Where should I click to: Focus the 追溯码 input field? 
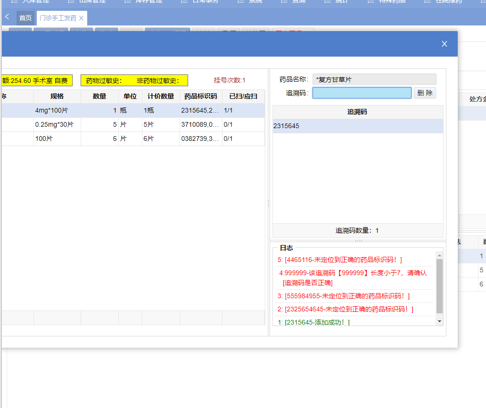coord(362,93)
